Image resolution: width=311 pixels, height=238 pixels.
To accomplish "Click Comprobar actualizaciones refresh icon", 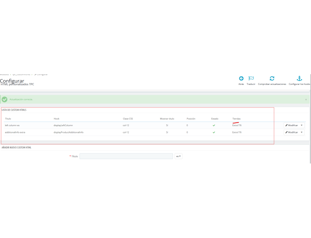I will [x=272, y=78].
